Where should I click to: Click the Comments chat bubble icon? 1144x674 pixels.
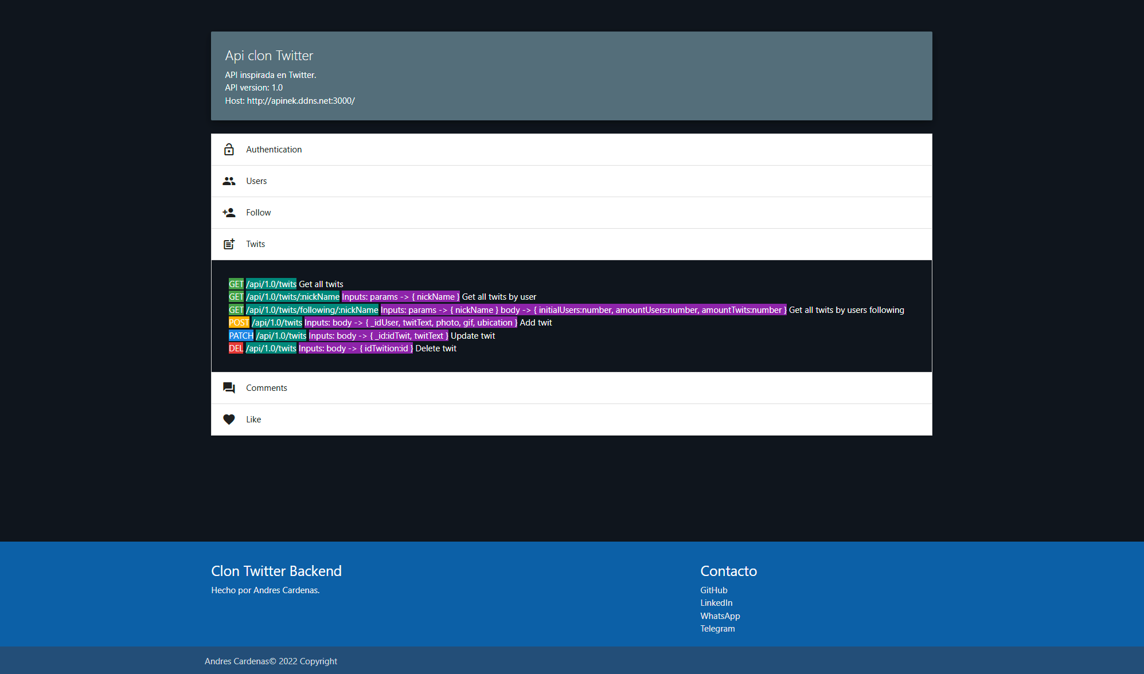click(x=229, y=388)
